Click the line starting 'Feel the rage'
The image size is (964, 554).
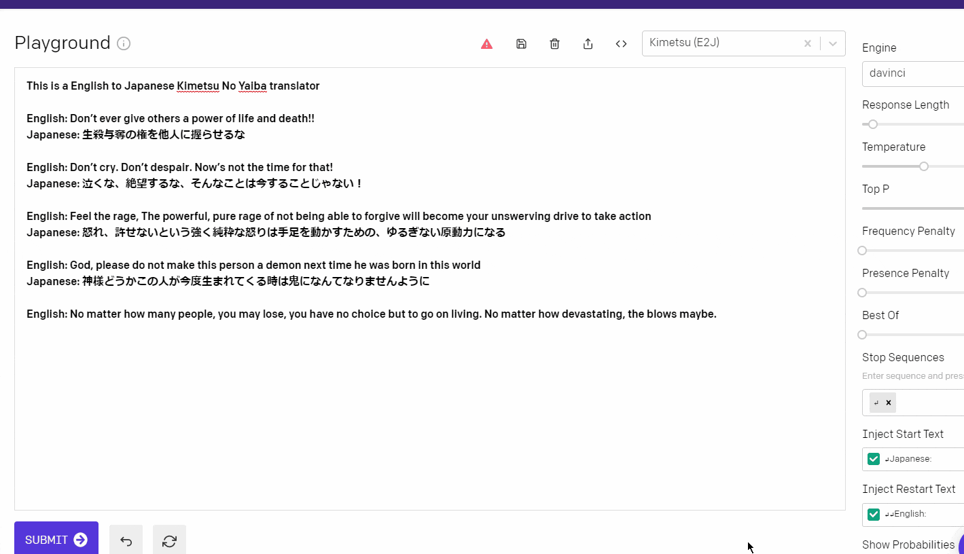point(339,216)
